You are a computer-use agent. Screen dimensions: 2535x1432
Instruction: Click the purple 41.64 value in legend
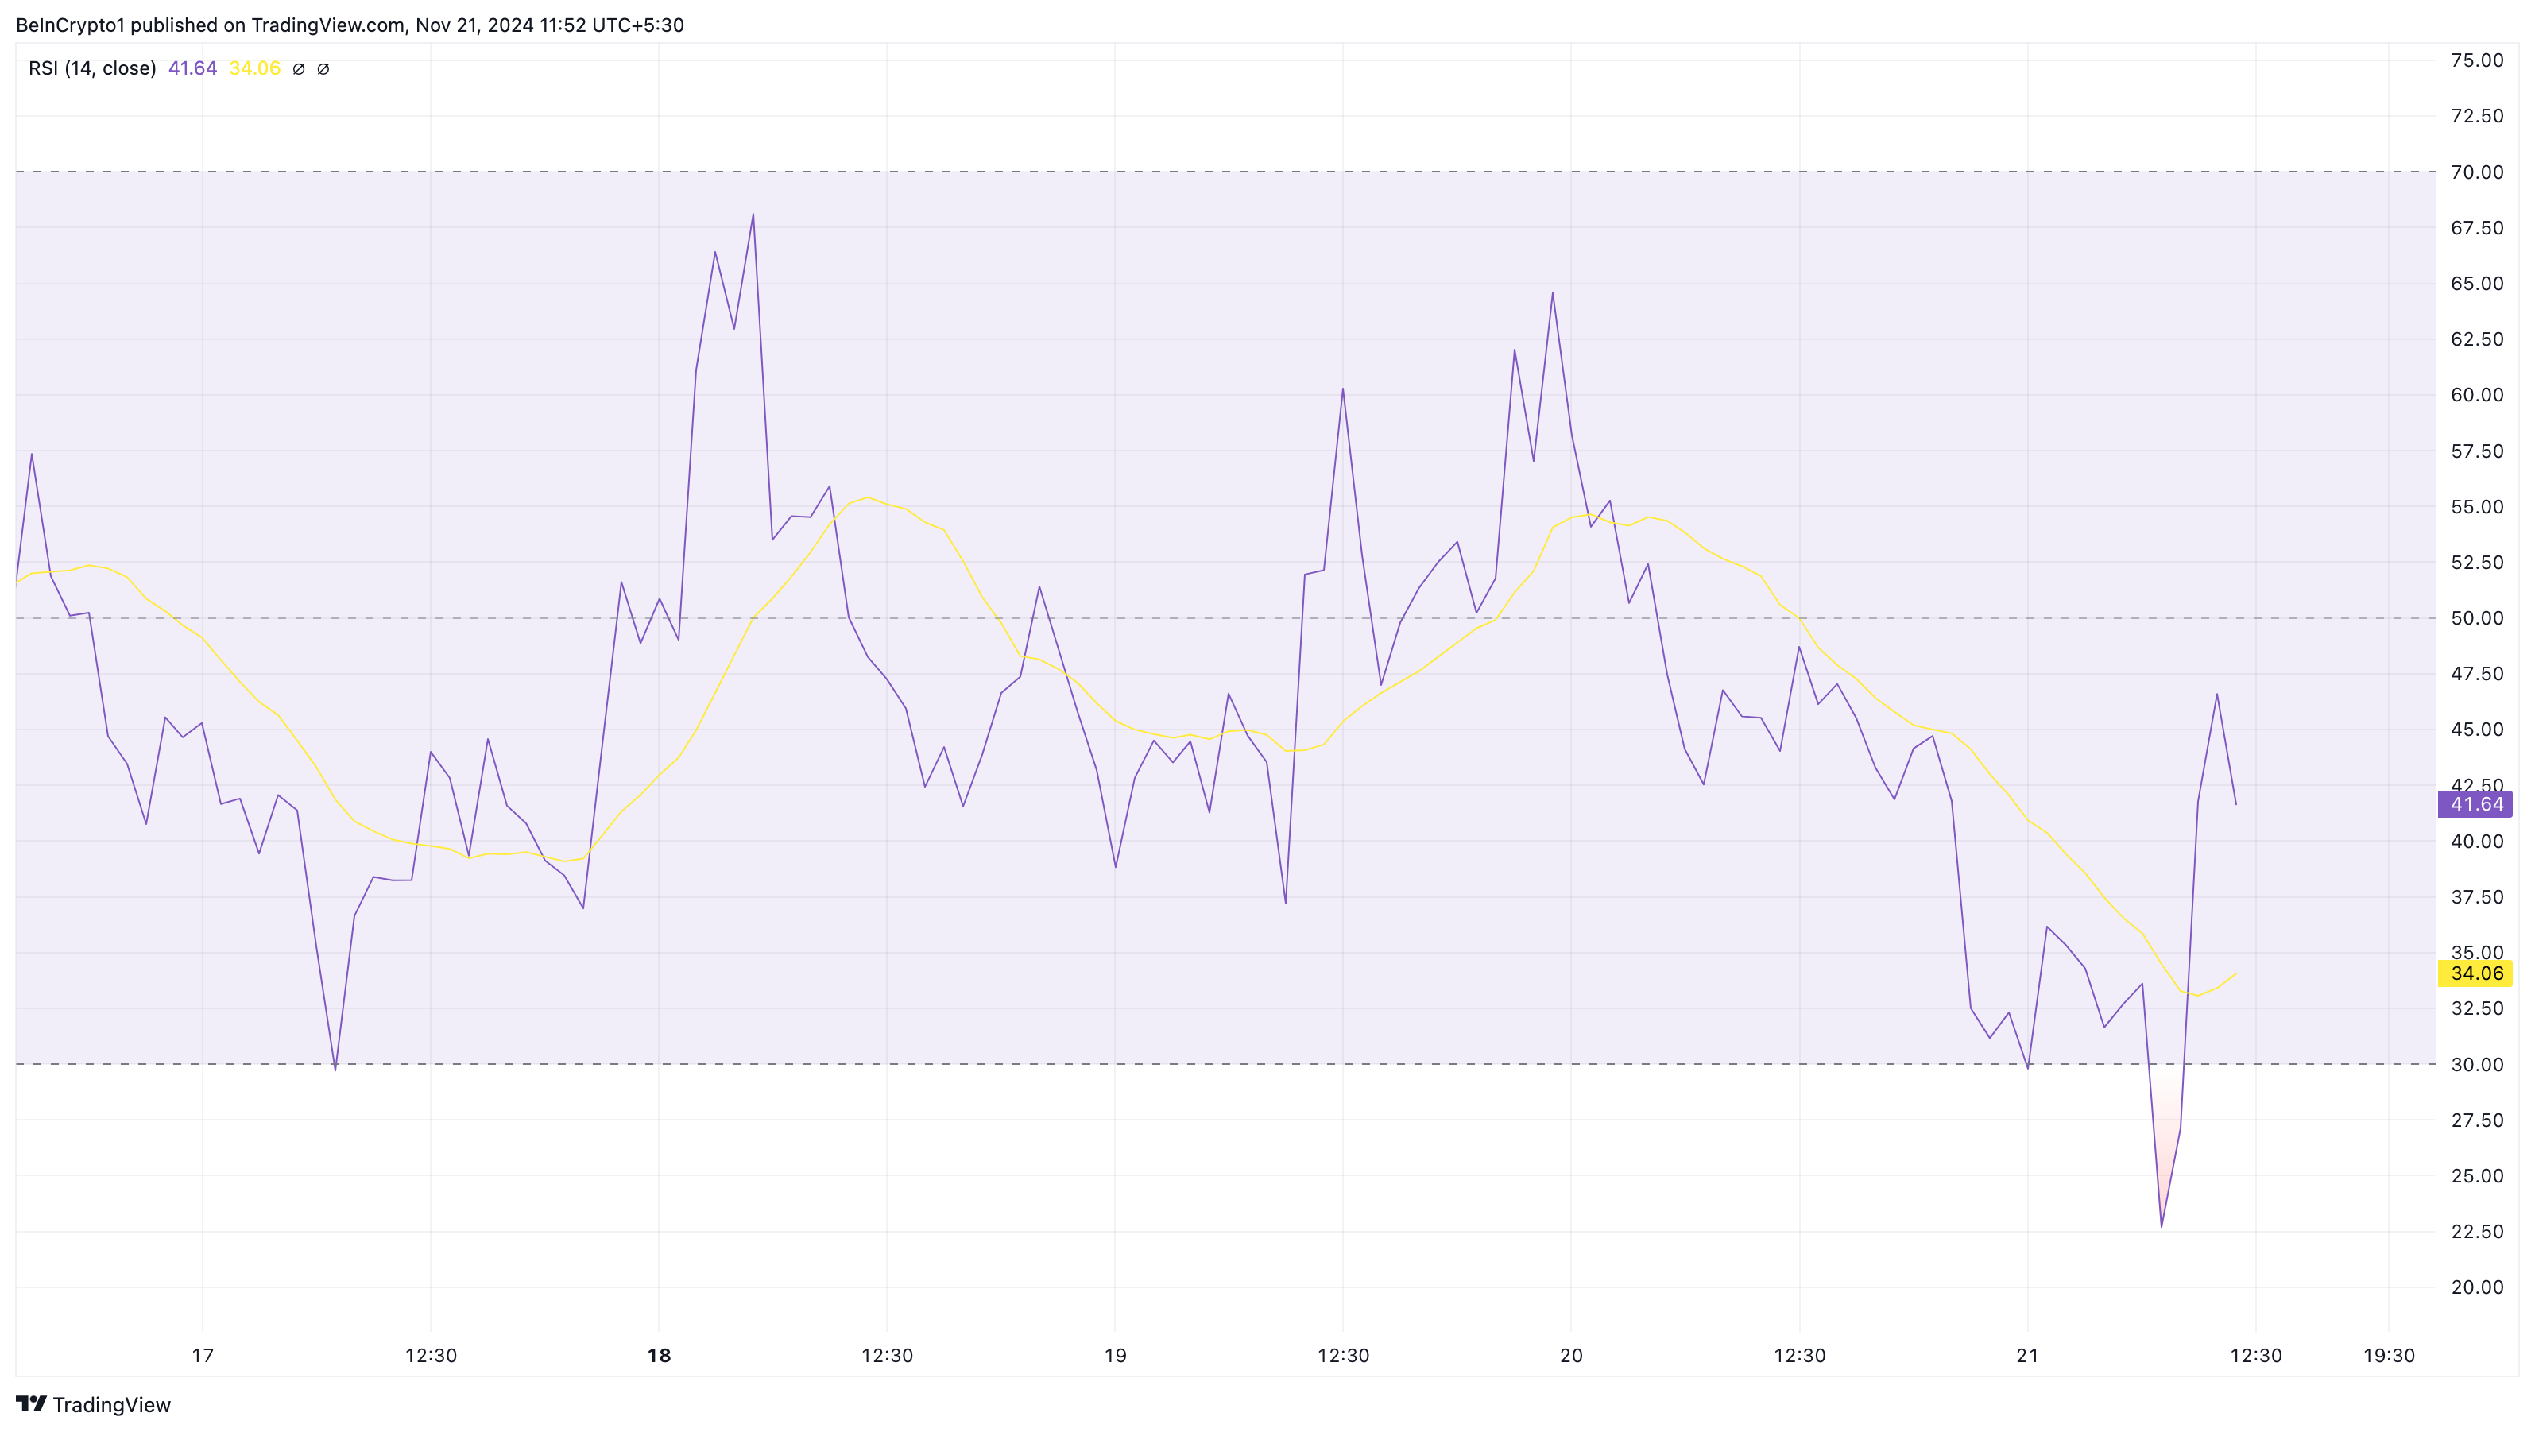[x=192, y=68]
